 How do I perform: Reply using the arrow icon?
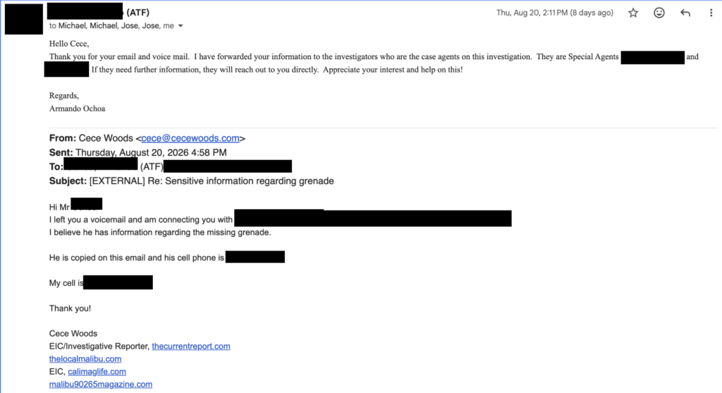(685, 13)
